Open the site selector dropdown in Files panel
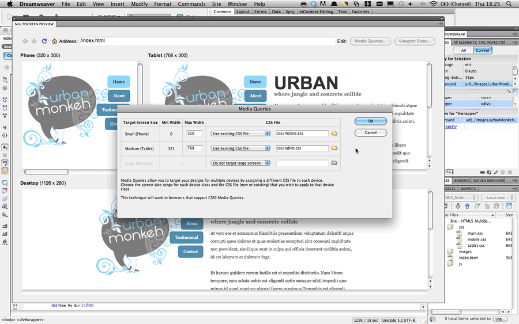The width and height of the screenshot is (519, 324). point(460,197)
